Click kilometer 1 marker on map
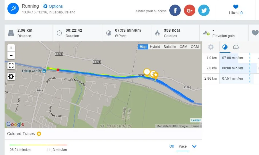The height and width of the screenshot is (155, 259). coord(147,71)
